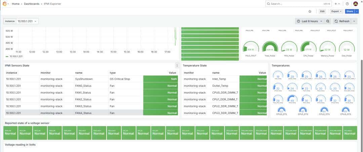Image resolution: width=363 pixels, height=152 pixels.
Task: Click the Share button
Action: [x=350, y=11]
